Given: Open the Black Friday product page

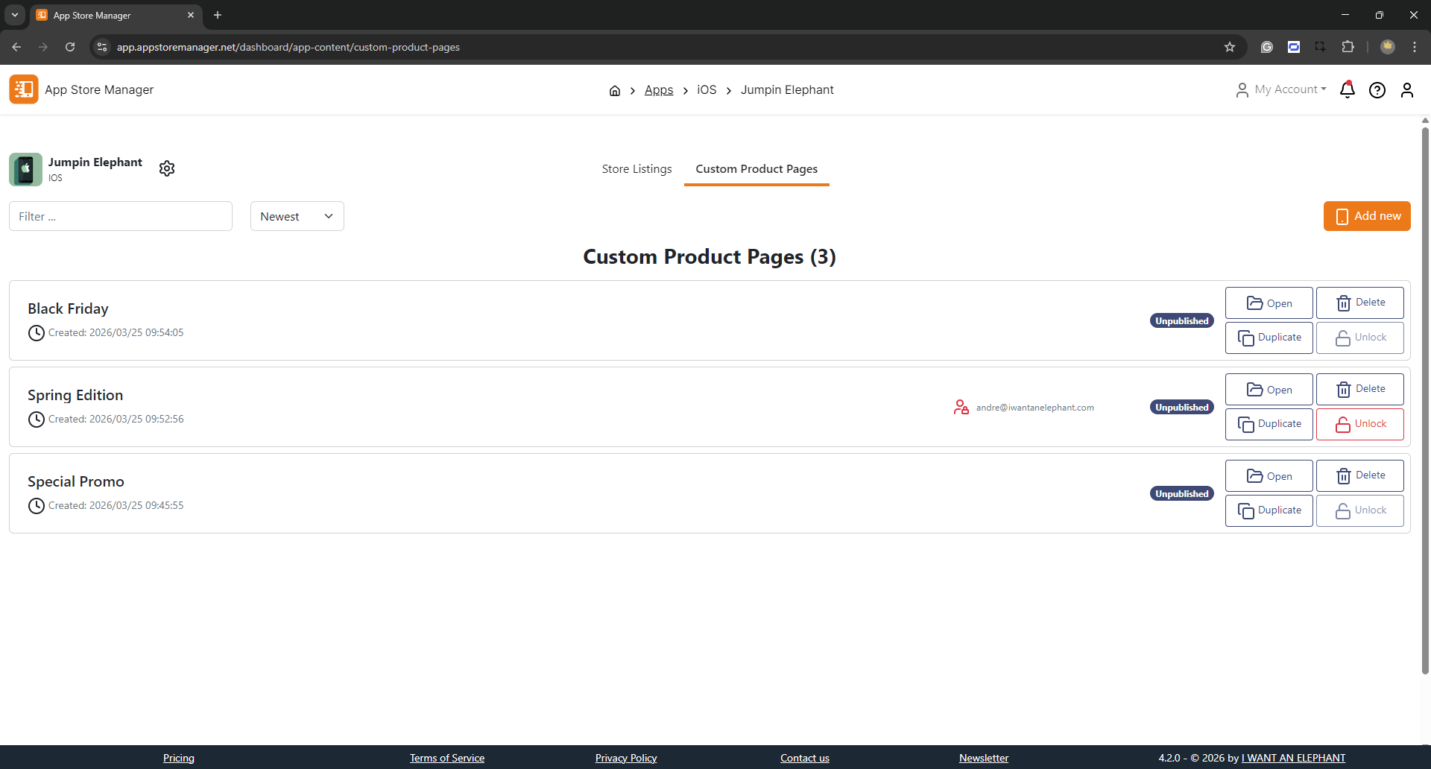Looking at the screenshot, I should click(x=1269, y=303).
